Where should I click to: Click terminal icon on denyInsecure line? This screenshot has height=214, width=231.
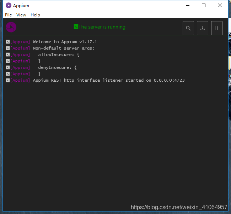click(8, 67)
